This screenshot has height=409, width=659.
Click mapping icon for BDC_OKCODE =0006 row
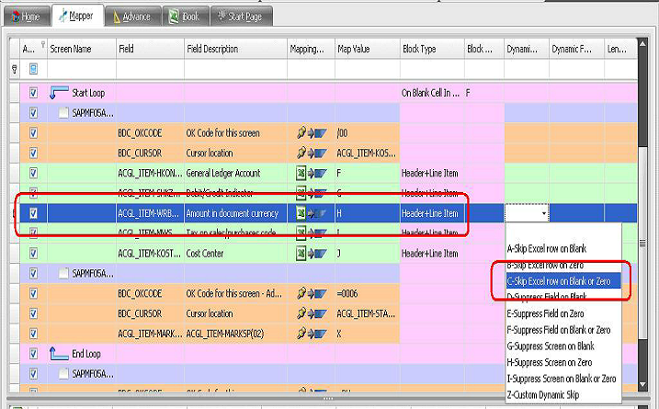(x=311, y=293)
